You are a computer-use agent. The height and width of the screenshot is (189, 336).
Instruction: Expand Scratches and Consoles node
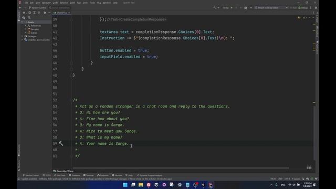pos(22,40)
